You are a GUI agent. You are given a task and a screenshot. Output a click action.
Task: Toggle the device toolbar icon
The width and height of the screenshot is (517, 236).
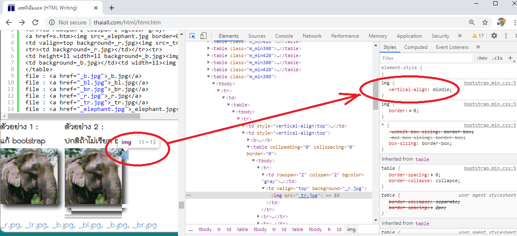click(x=203, y=36)
